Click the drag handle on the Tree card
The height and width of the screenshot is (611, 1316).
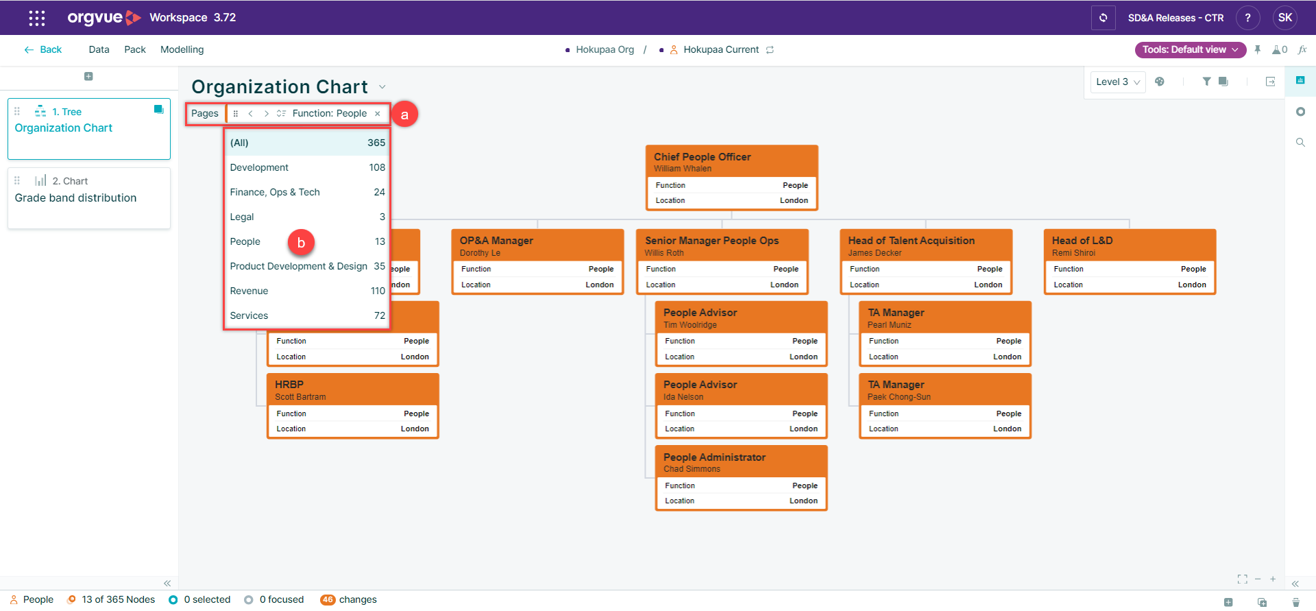17,111
